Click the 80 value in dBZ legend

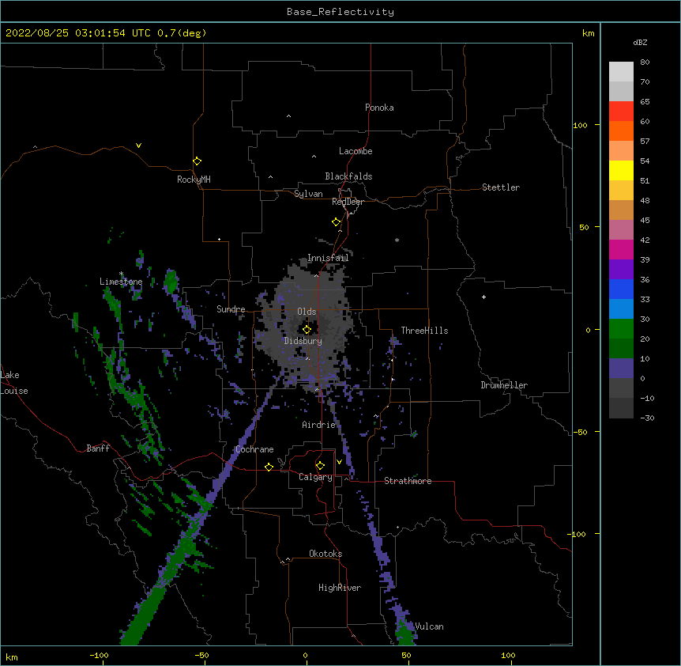[x=645, y=62]
